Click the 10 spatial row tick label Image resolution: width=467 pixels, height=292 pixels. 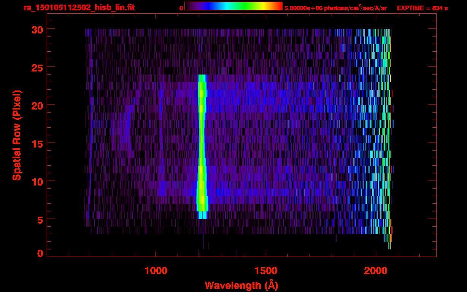[x=37, y=181]
